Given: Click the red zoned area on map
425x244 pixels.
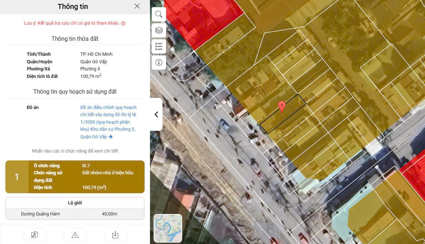Looking at the screenshot, I should [200, 21].
